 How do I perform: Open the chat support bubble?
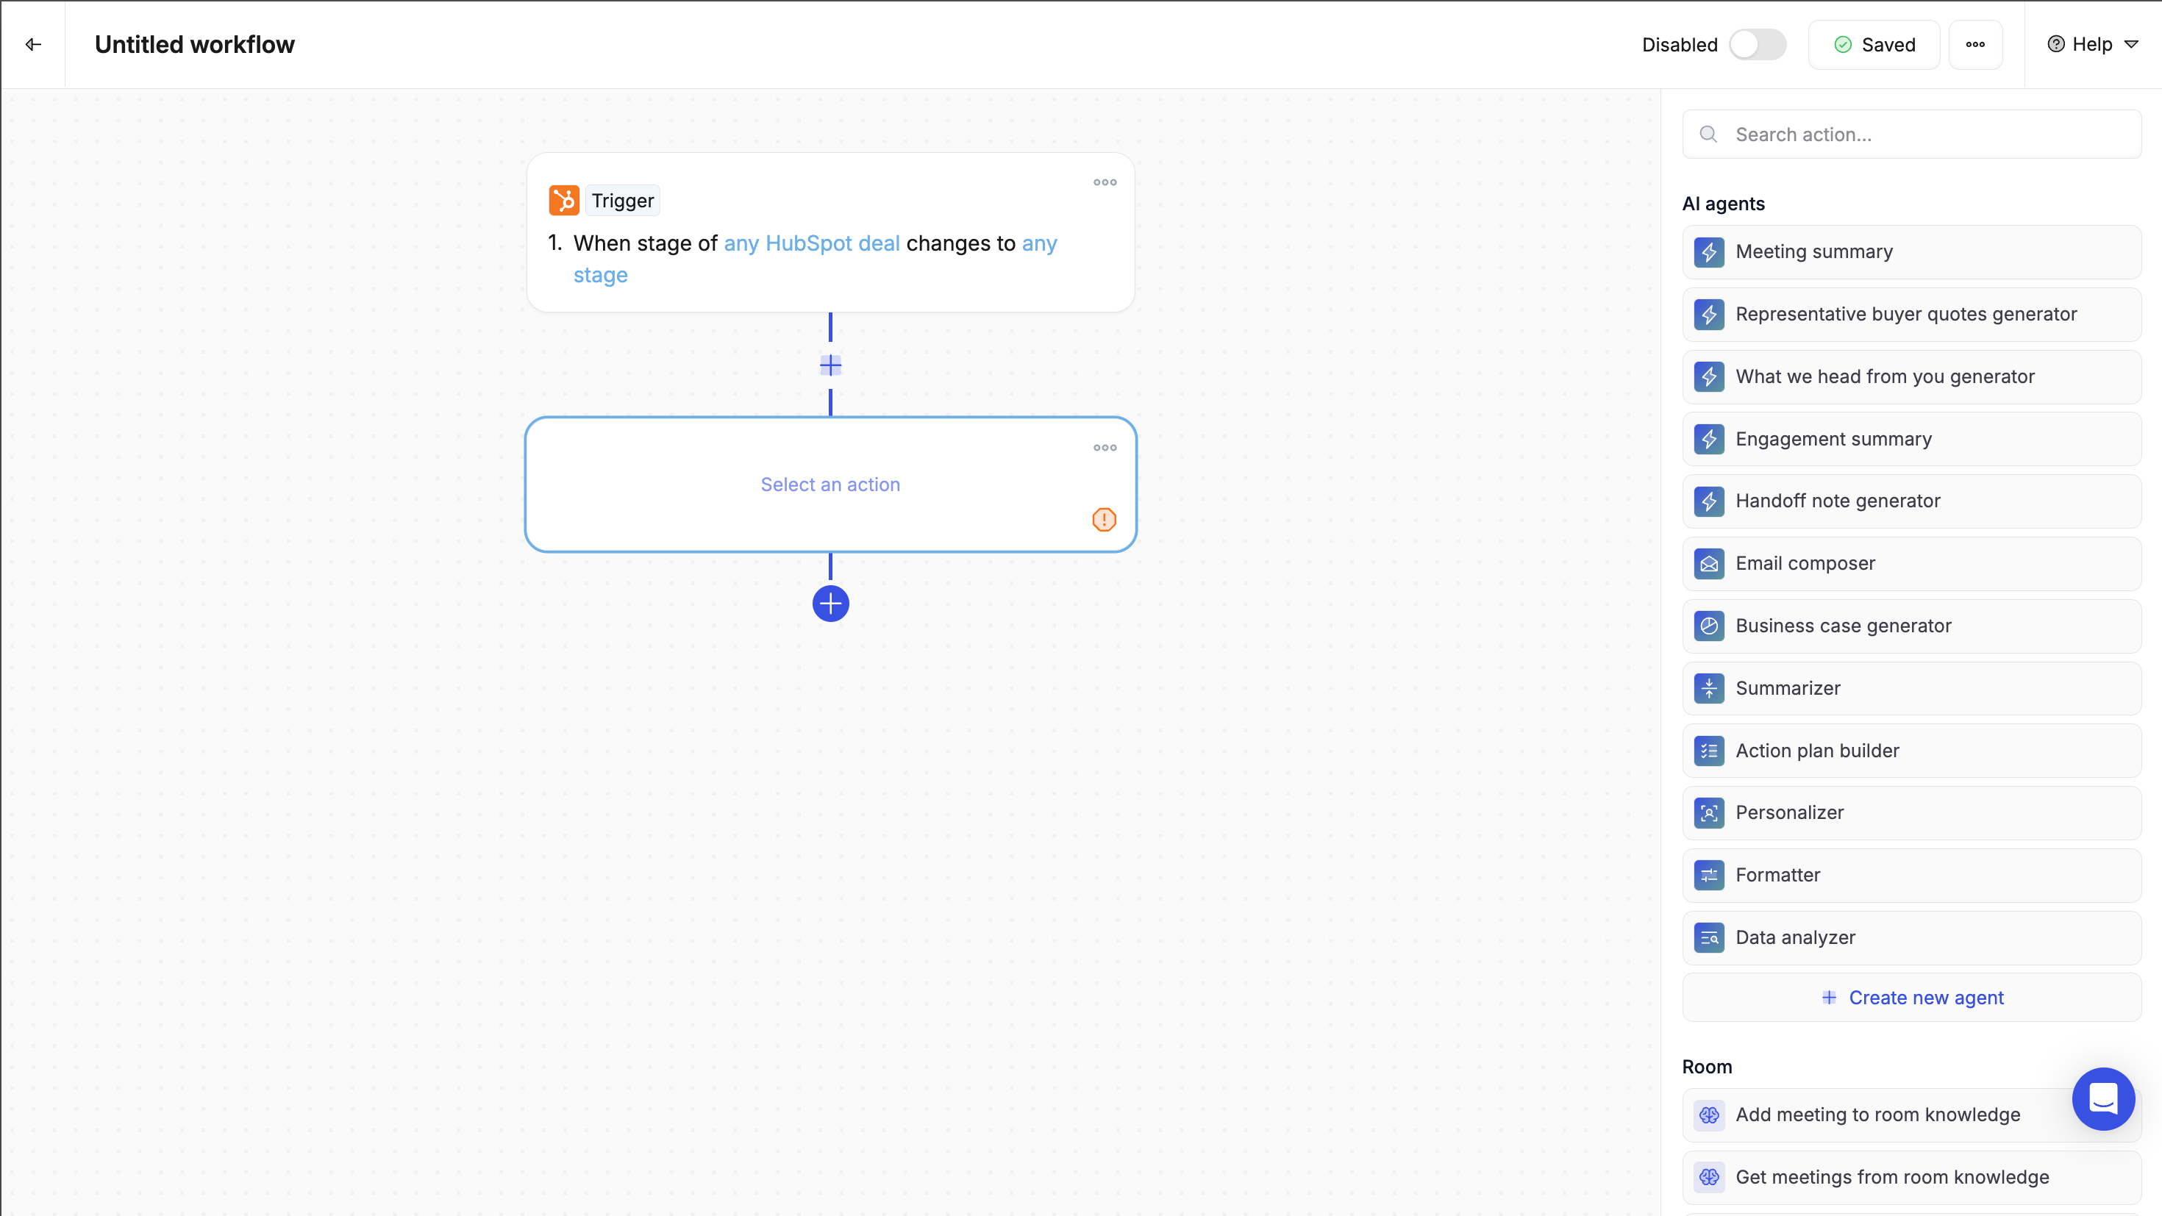click(x=2102, y=1098)
